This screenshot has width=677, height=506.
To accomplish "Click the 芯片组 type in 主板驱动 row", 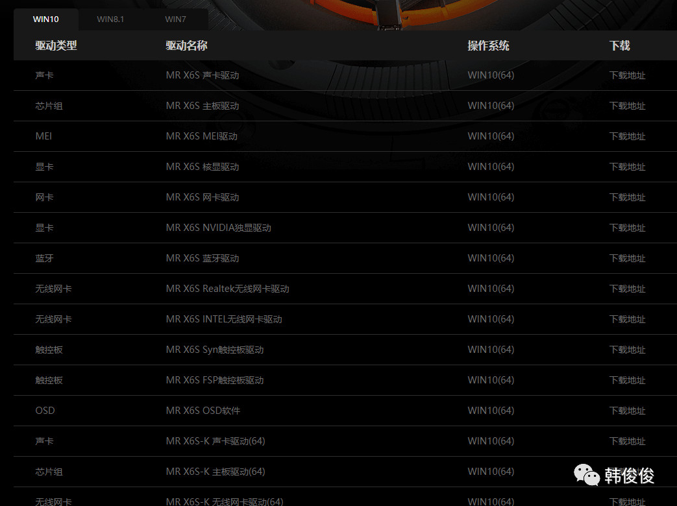I will point(49,106).
